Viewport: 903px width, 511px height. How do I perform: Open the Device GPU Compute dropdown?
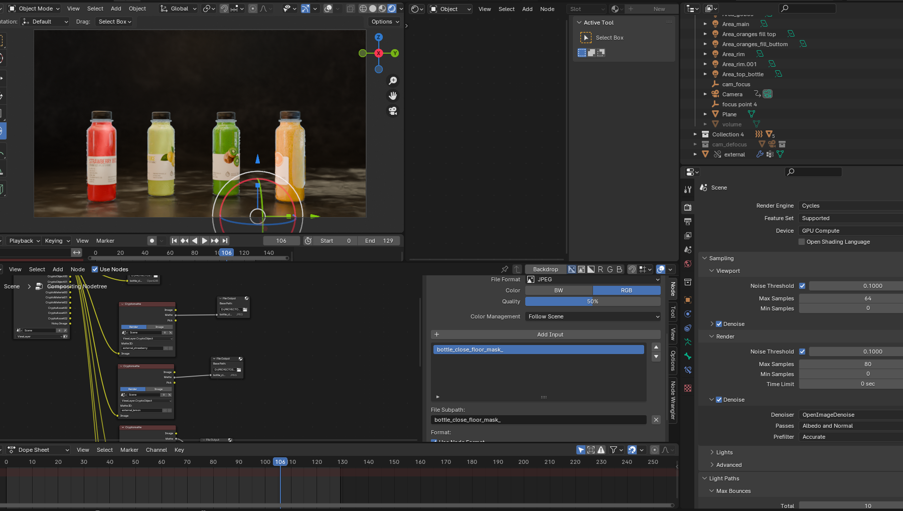click(850, 231)
